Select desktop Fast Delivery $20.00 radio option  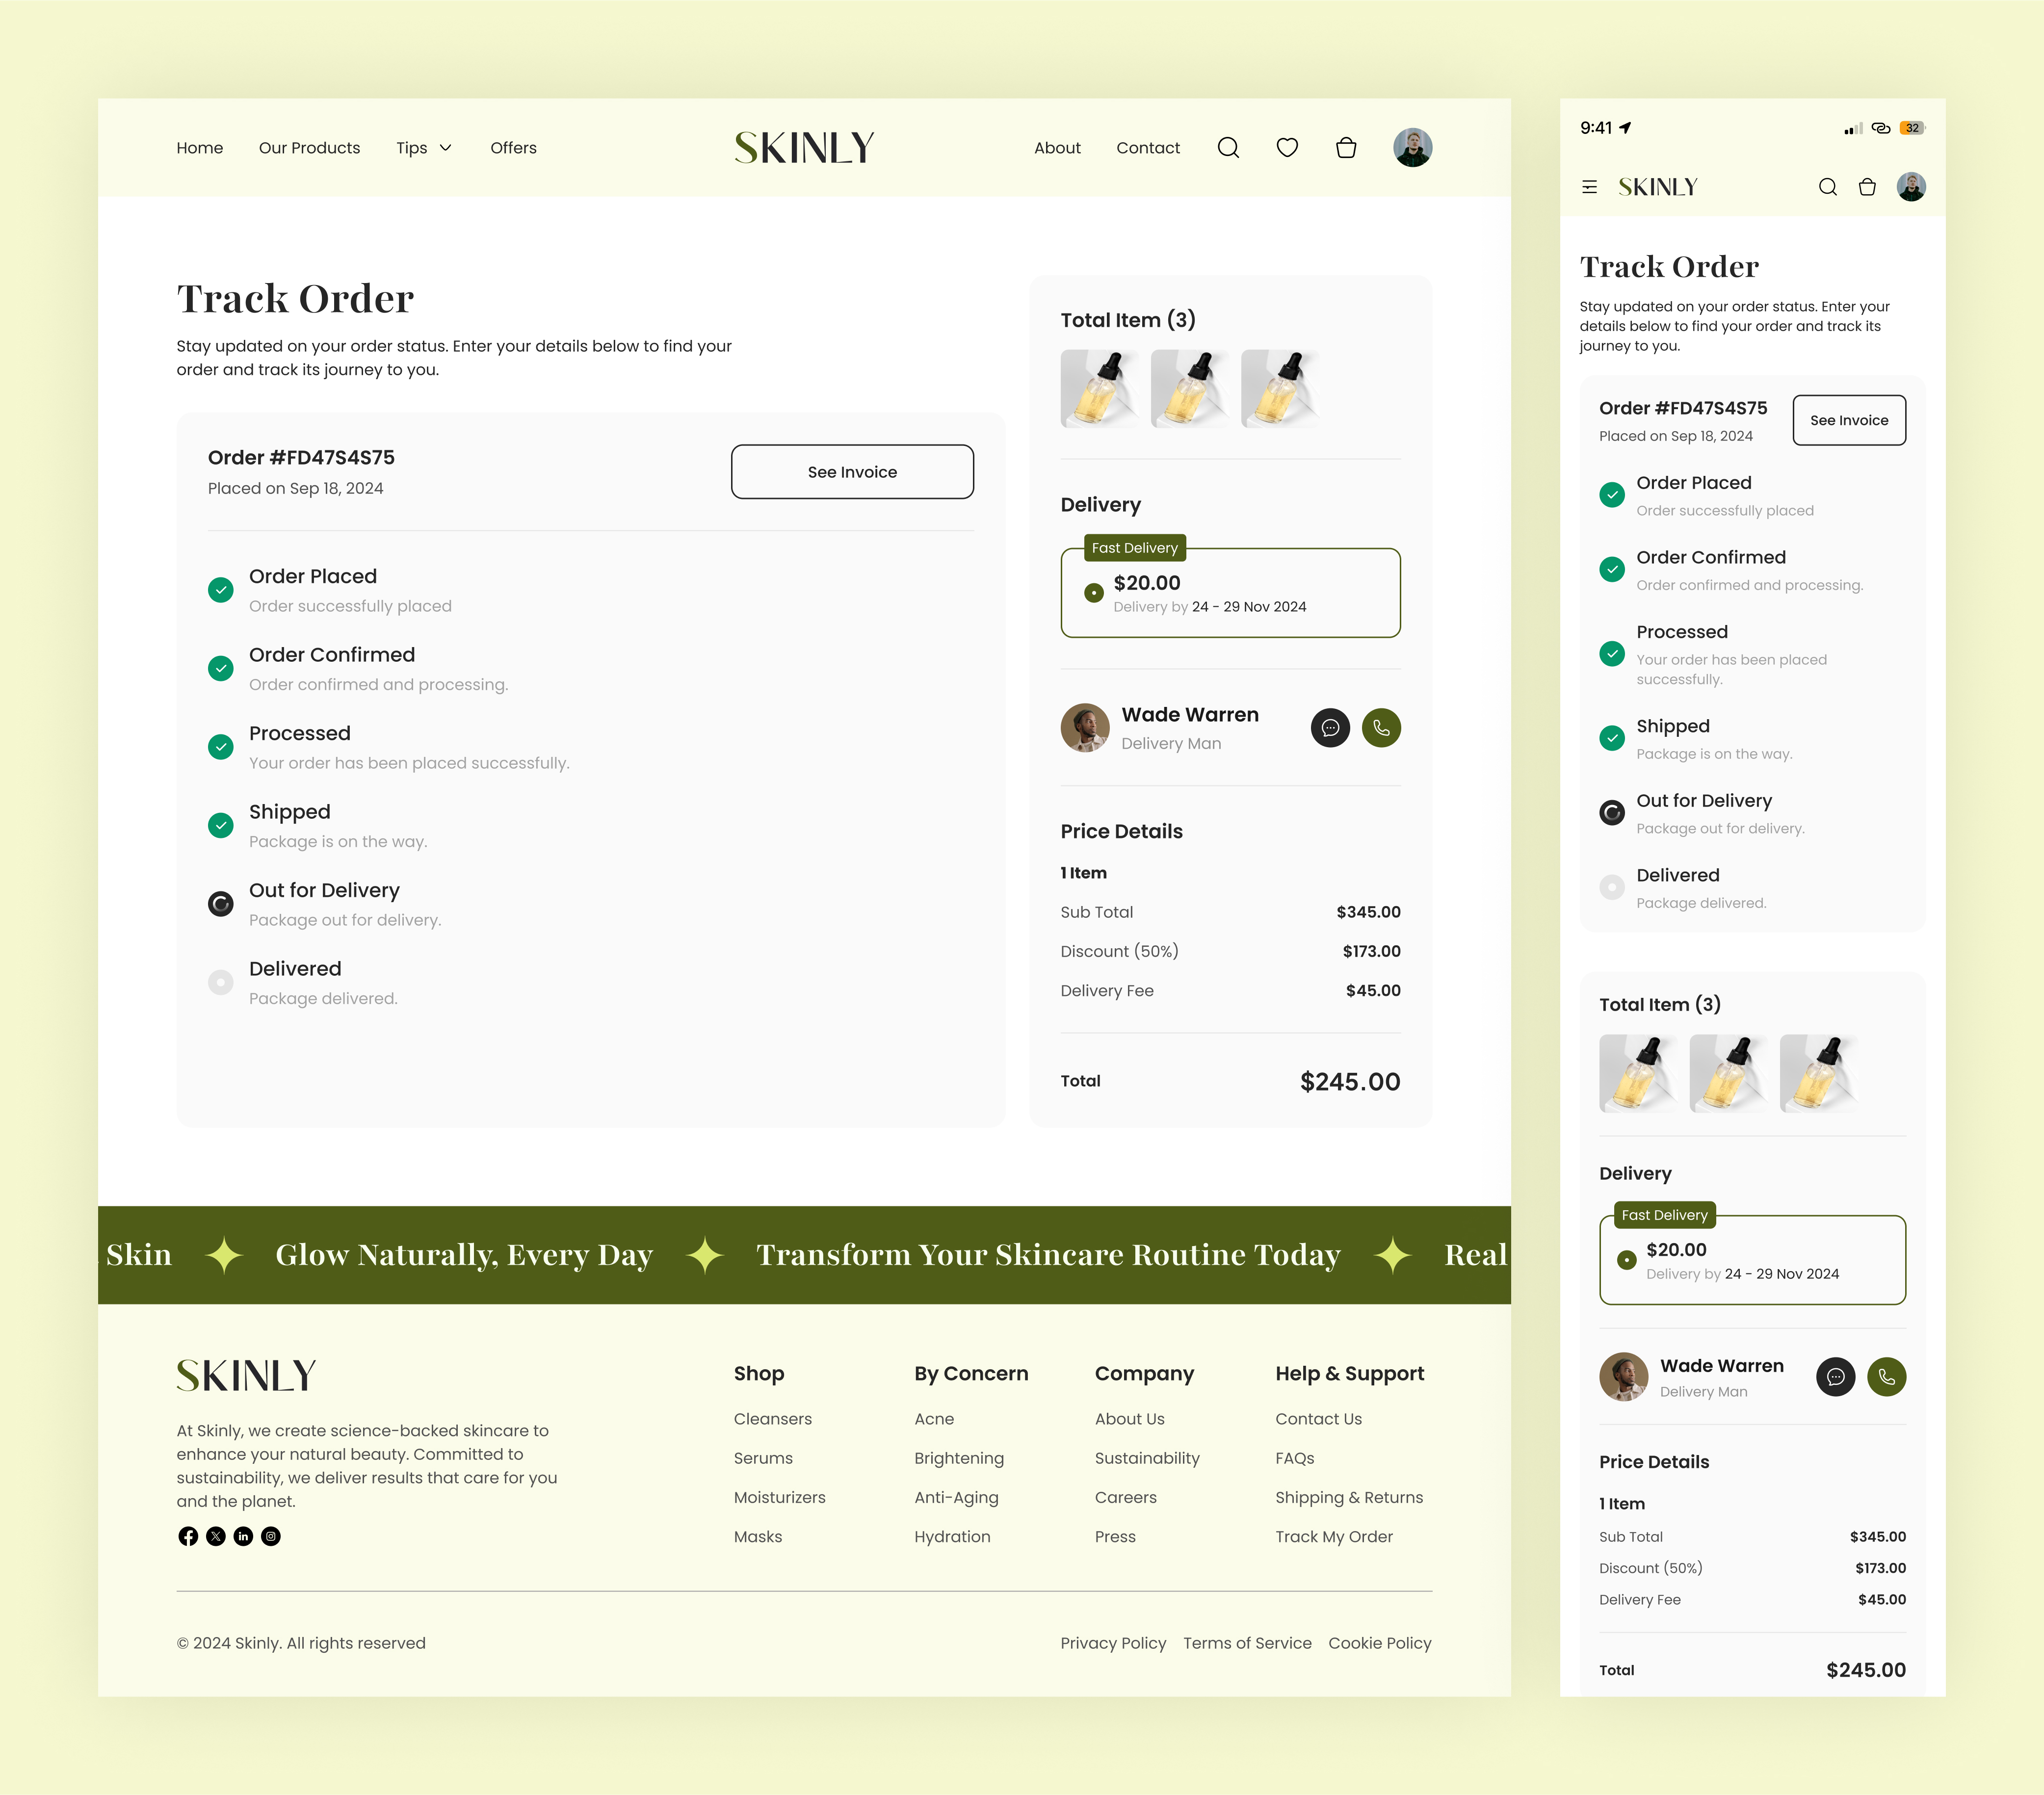(1094, 593)
